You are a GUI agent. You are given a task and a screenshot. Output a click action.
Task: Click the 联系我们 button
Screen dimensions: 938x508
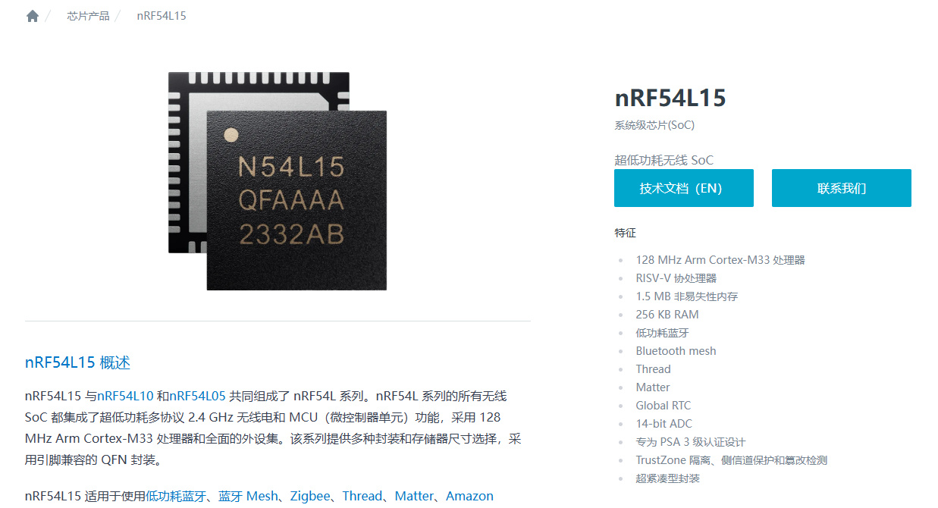(x=842, y=188)
